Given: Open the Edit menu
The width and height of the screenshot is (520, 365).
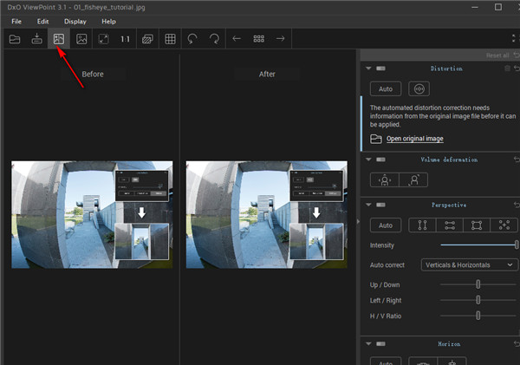Looking at the screenshot, I should tap(42, 21).
